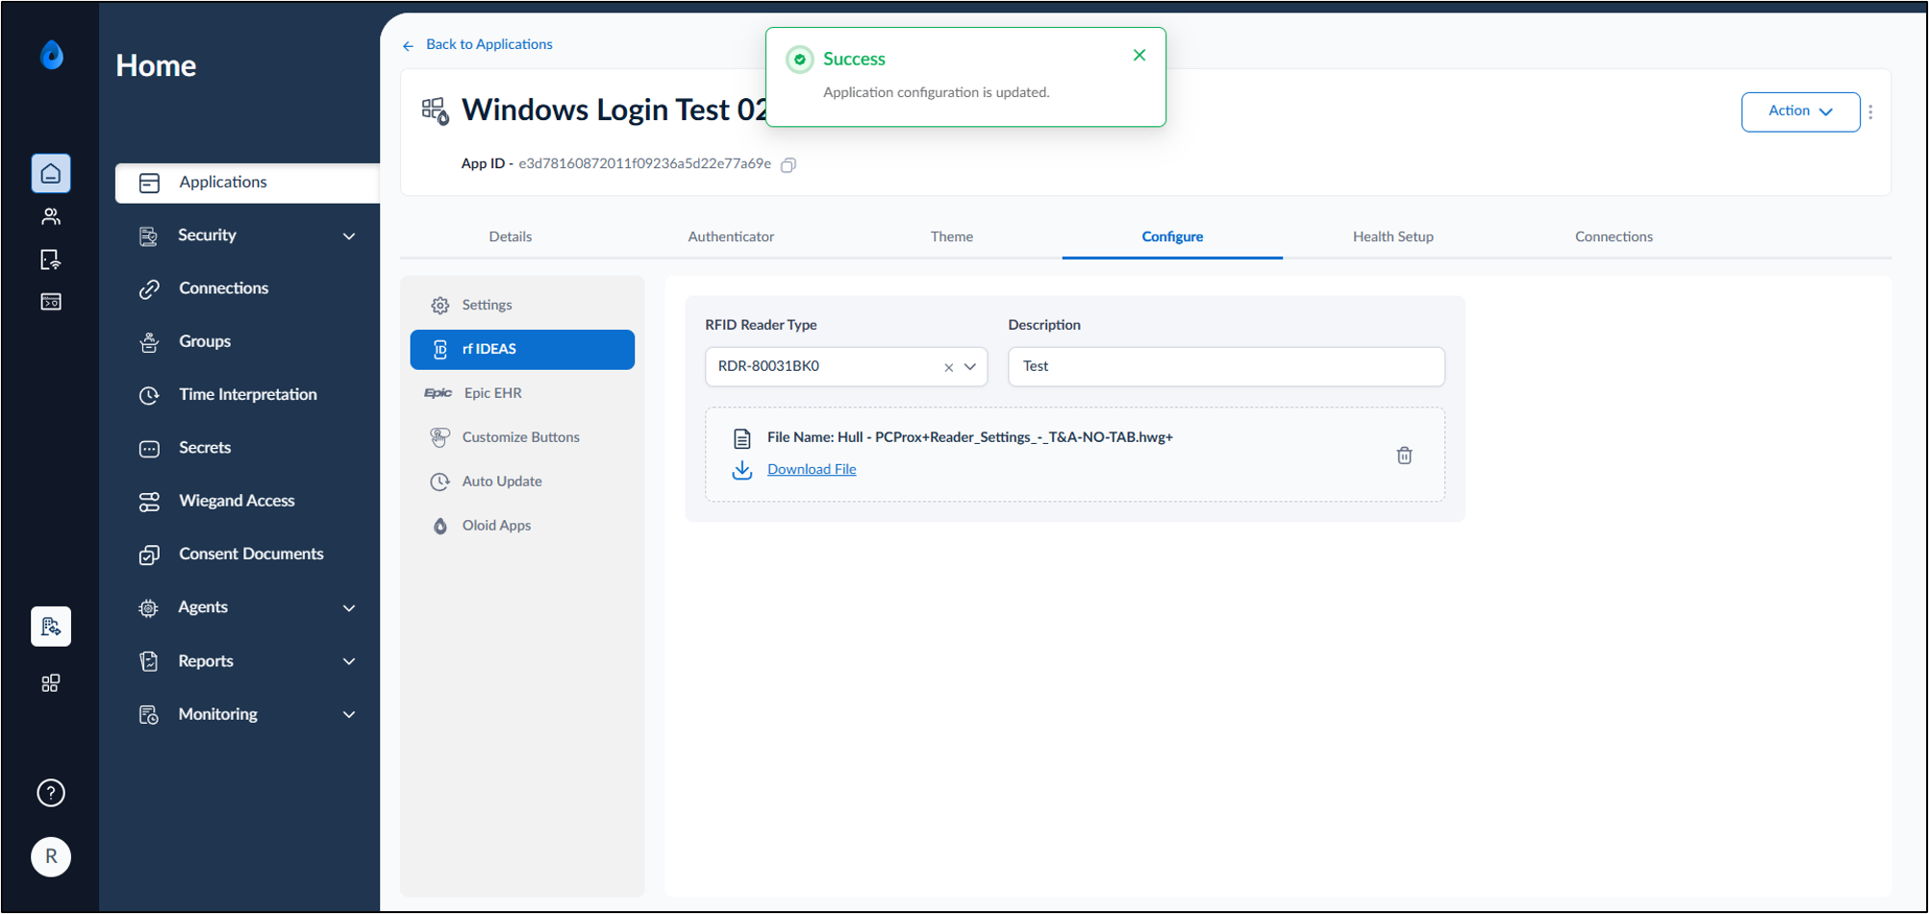This screenshot has height=914, width=1929.
Task: Open the calendar-like icon below device icon
Action: click(x=51, y=302)
